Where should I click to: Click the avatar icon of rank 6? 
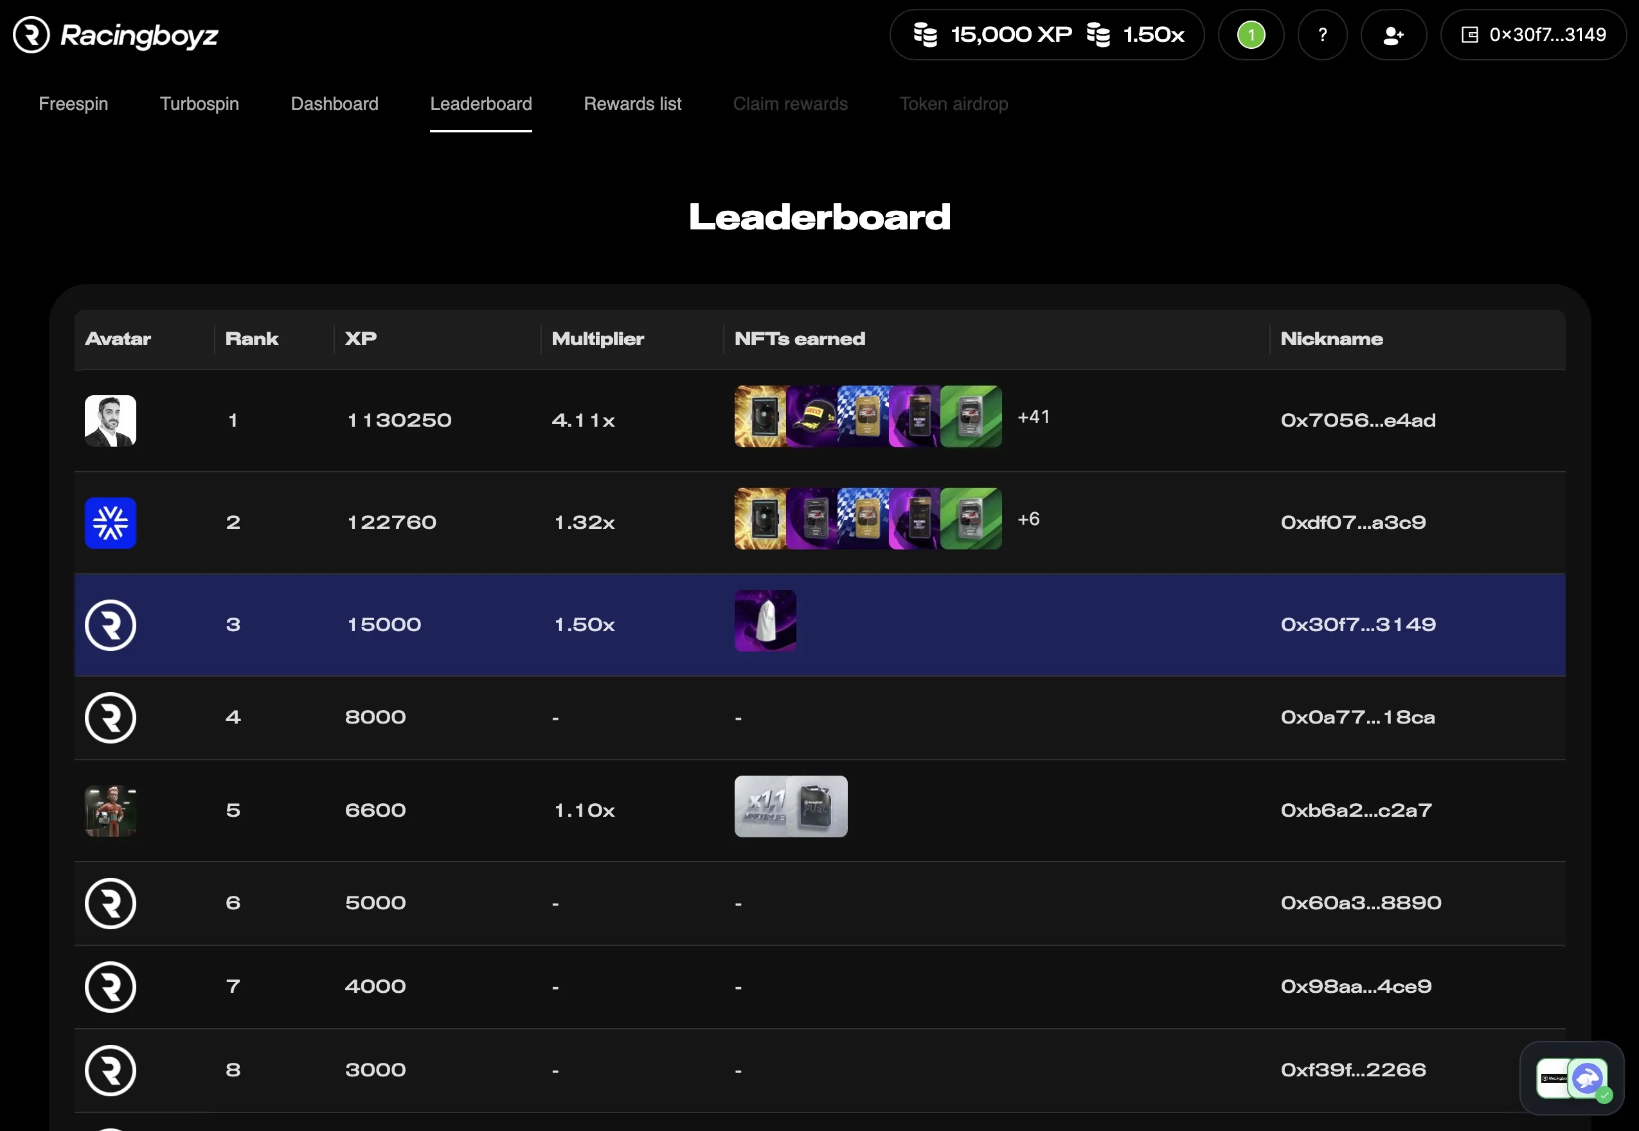111,903
